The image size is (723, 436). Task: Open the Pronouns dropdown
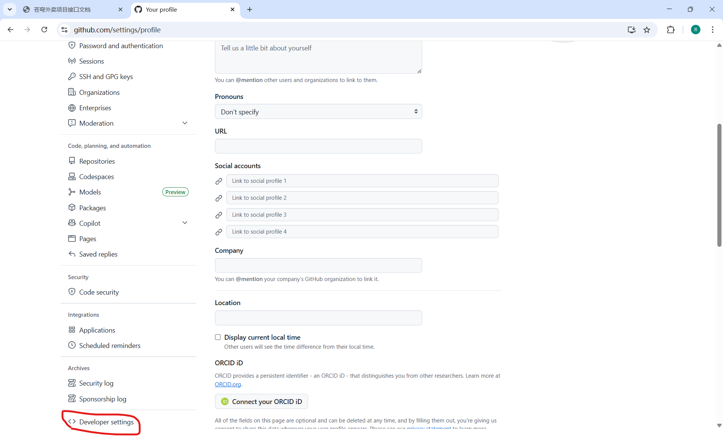pos(318,112)
